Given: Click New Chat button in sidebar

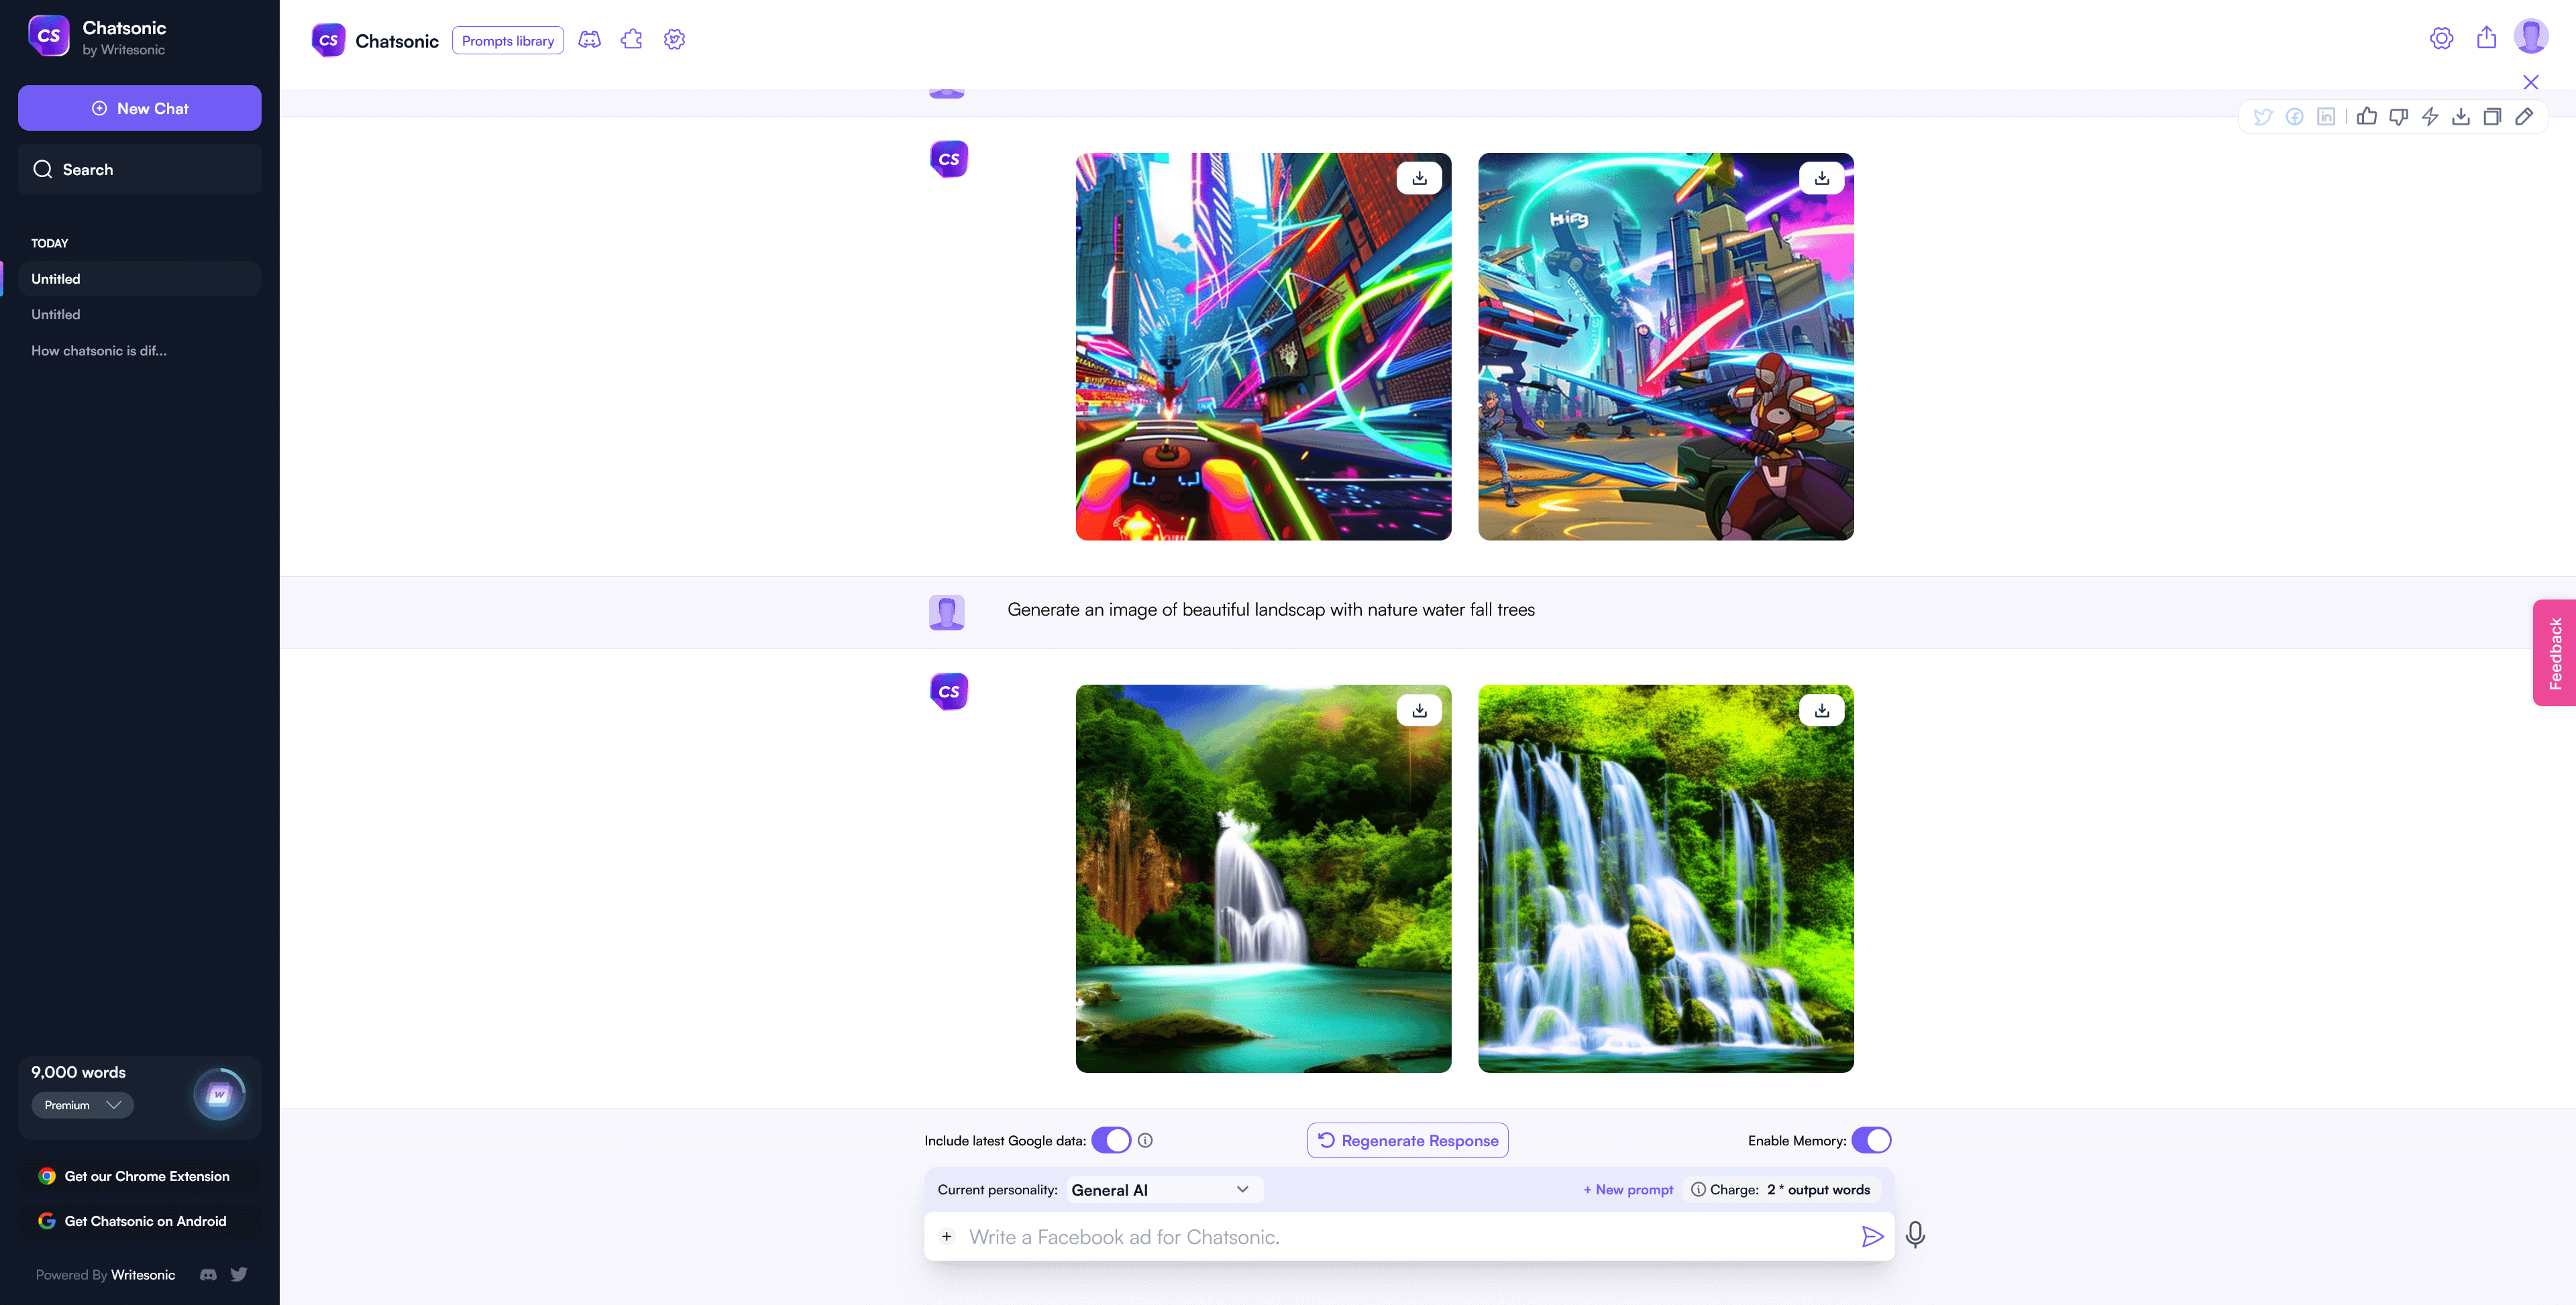Looking at the screenshot, I should coord(140,107).
